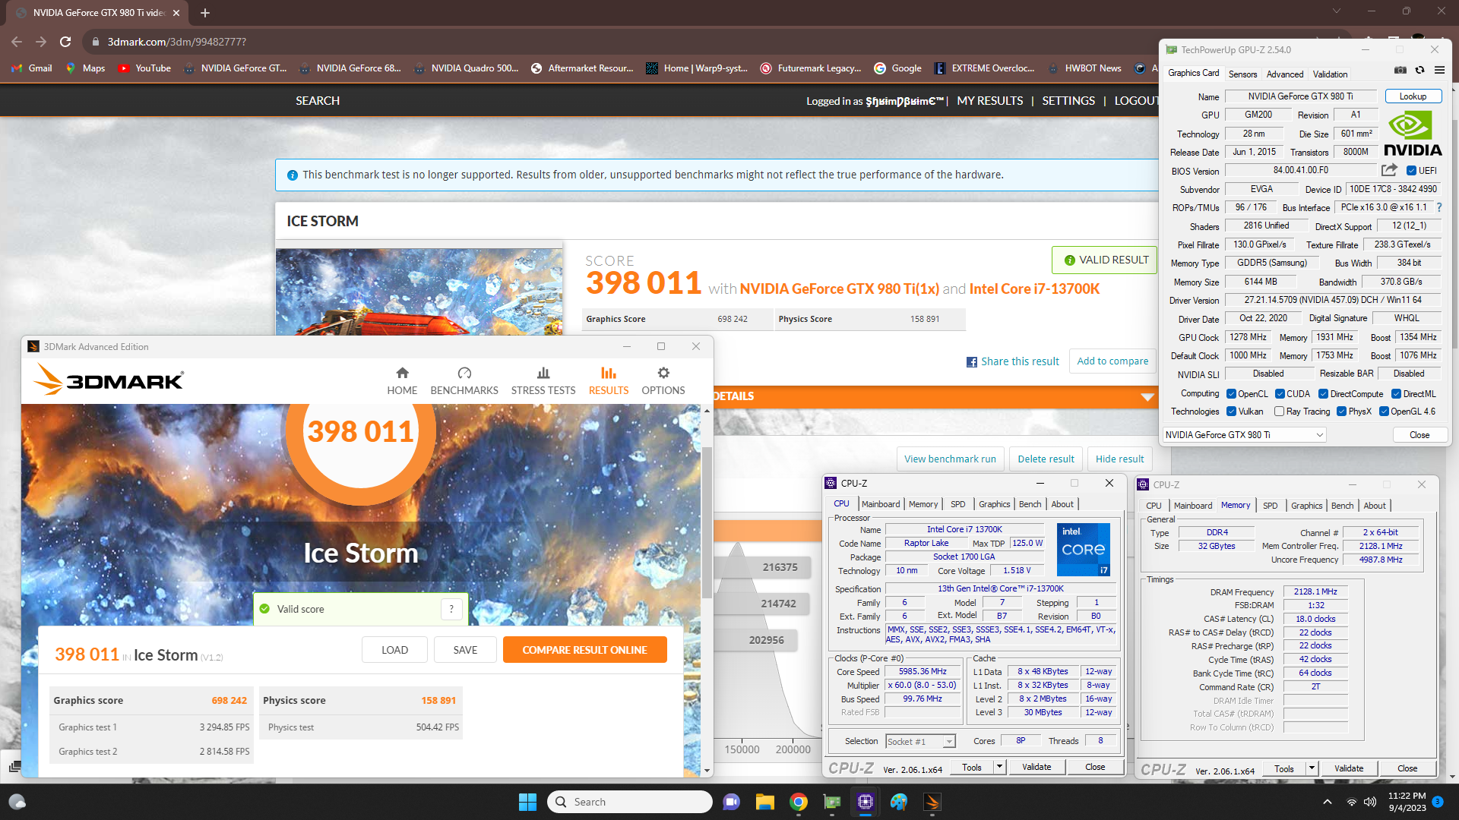Toggle the DirectCompute checkbox
Viewport: 1459px width, 820px height.
point(1323,394)
